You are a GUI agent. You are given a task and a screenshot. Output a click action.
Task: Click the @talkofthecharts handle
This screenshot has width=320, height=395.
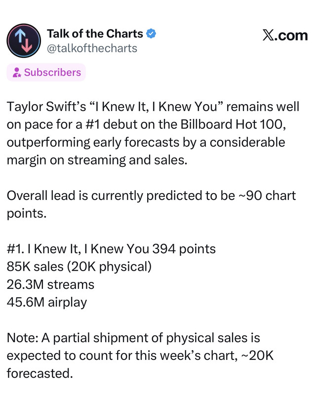click(92, 48)
